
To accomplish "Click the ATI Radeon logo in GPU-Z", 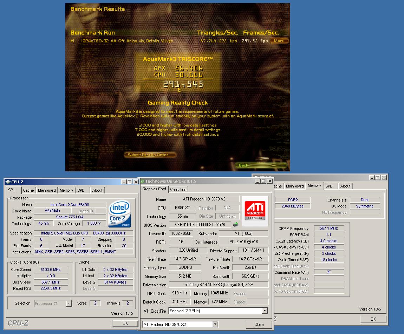I will (255, 211).
